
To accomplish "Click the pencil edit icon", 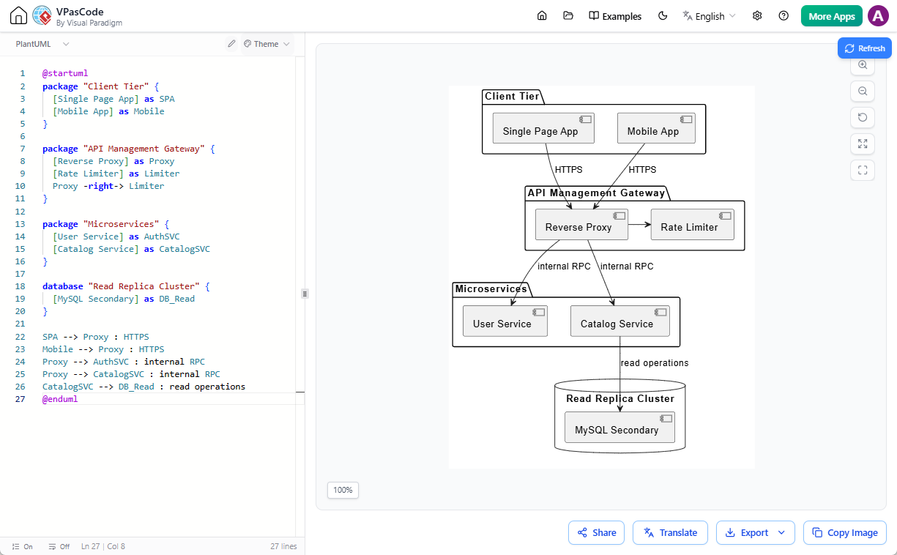I will 231,44.
